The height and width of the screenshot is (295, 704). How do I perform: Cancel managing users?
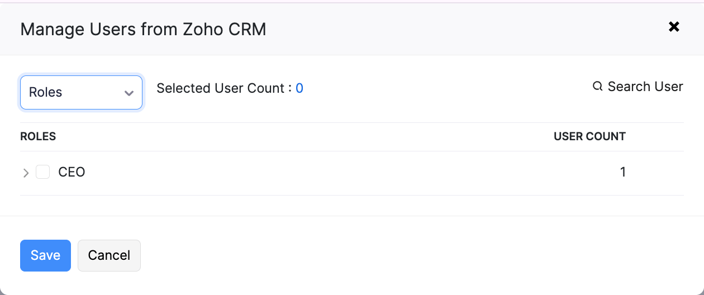[109, 255]
